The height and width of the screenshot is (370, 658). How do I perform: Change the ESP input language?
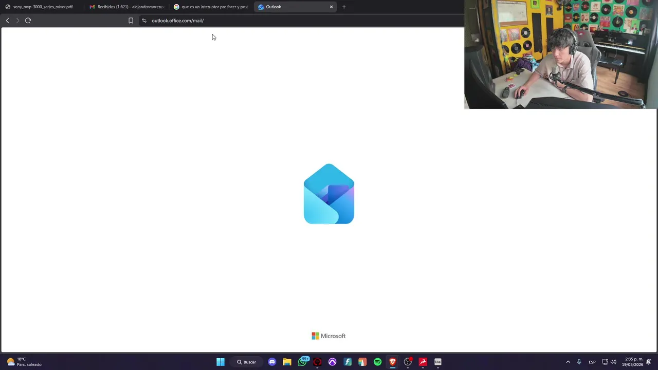(x=592, y=362)
